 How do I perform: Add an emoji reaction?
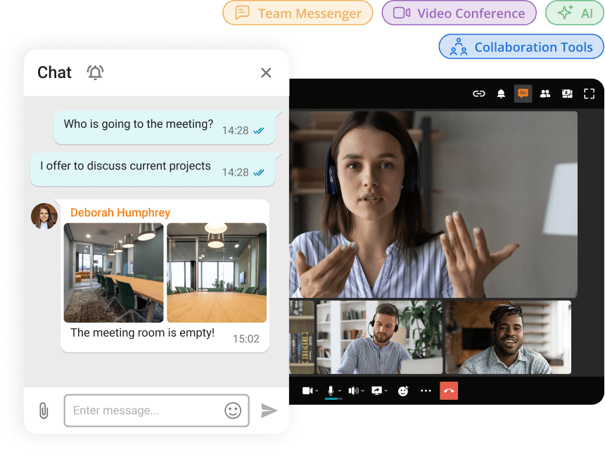[403, 391]
